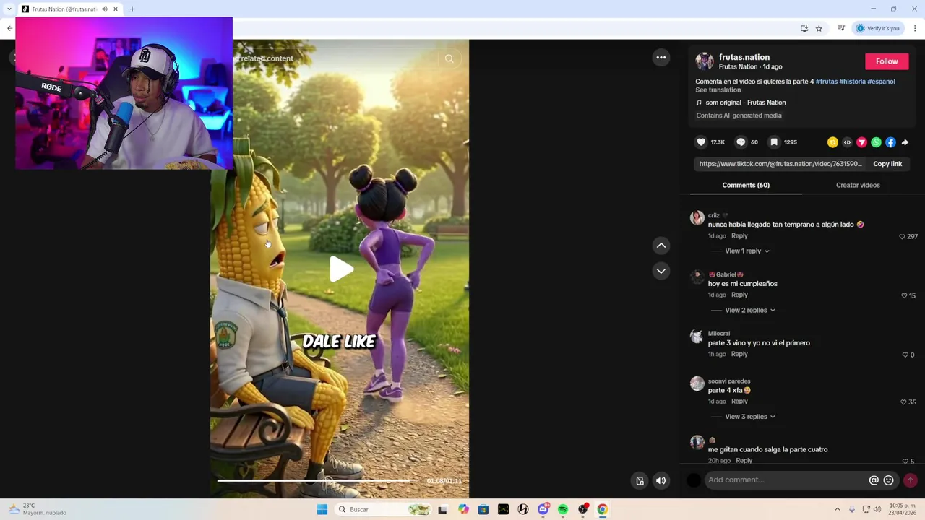Share the video to WhatsApp

point(876,142)
